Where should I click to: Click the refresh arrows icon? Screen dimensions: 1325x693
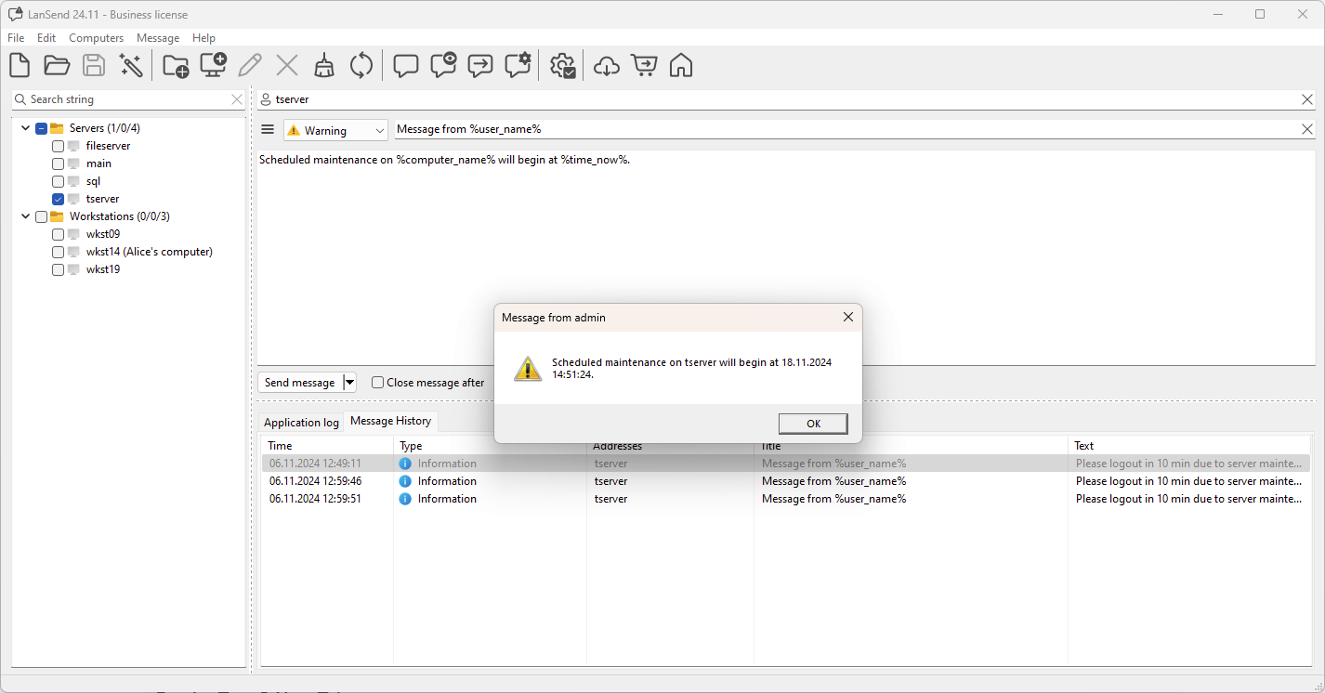click(361, 65)
